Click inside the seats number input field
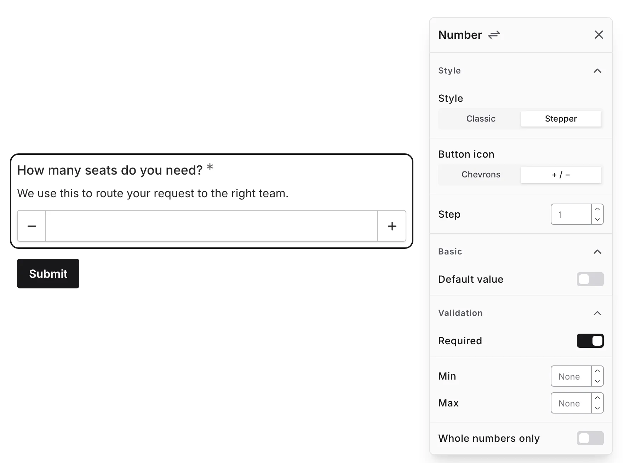Image resolution: width=630 pixels, height=463 pixels. (212, 226)
